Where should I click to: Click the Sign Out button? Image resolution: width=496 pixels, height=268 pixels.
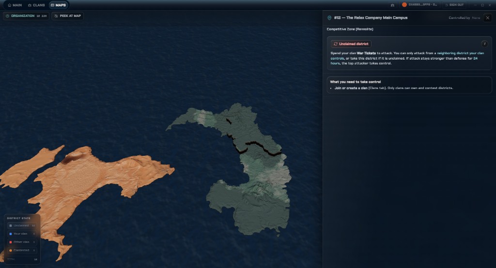454,5
